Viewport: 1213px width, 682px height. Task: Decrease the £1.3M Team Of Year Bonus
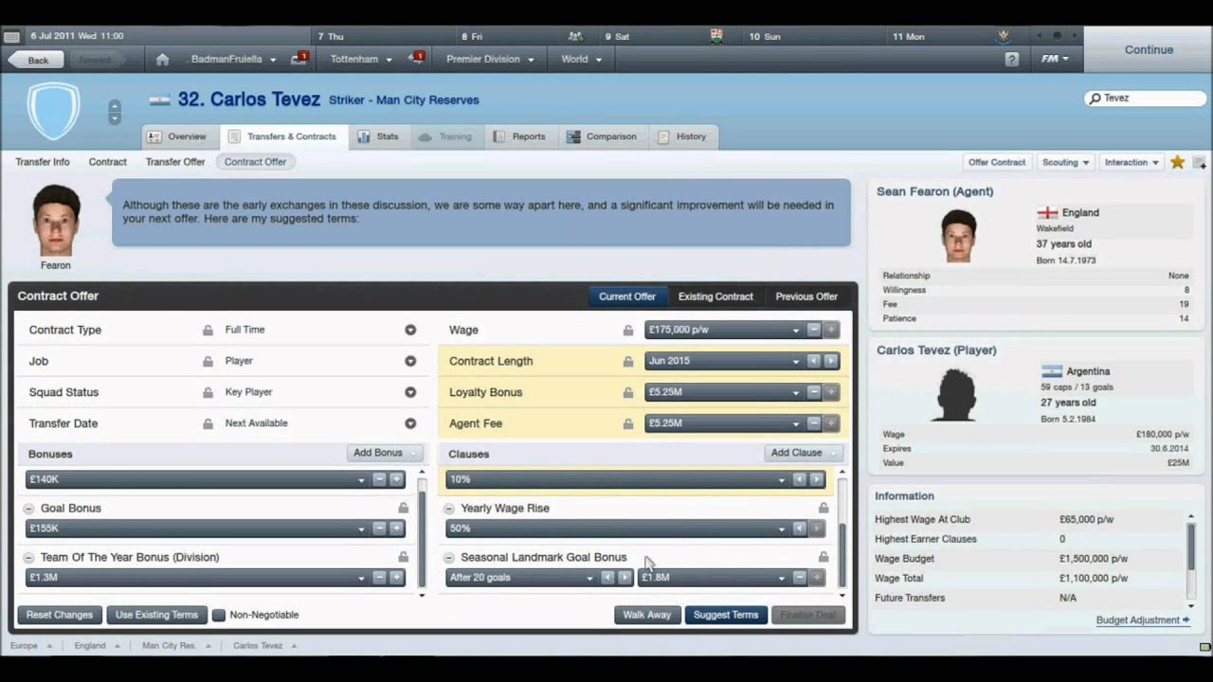(x=380, y=578)
